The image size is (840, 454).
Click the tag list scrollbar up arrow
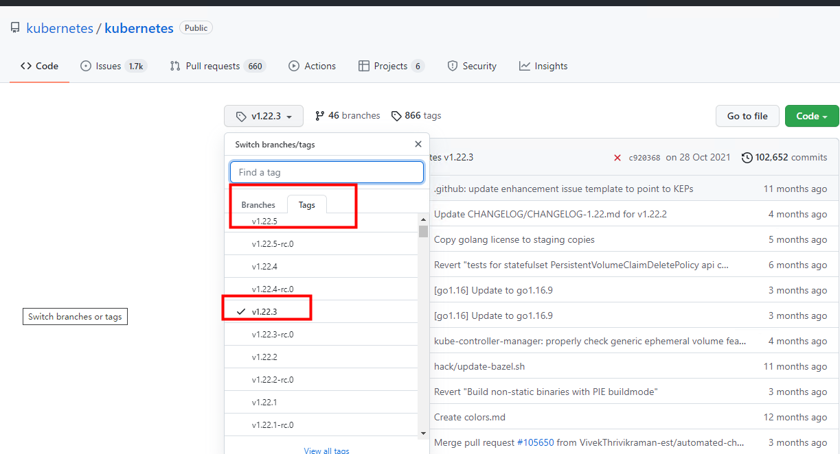pos(423,218)
